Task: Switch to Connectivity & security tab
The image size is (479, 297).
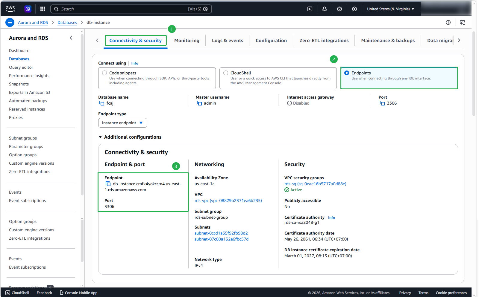Action: coord(136,41)
